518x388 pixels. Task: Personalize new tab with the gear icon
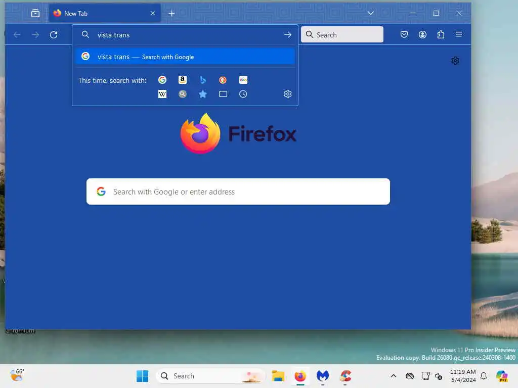click(455, 61)
